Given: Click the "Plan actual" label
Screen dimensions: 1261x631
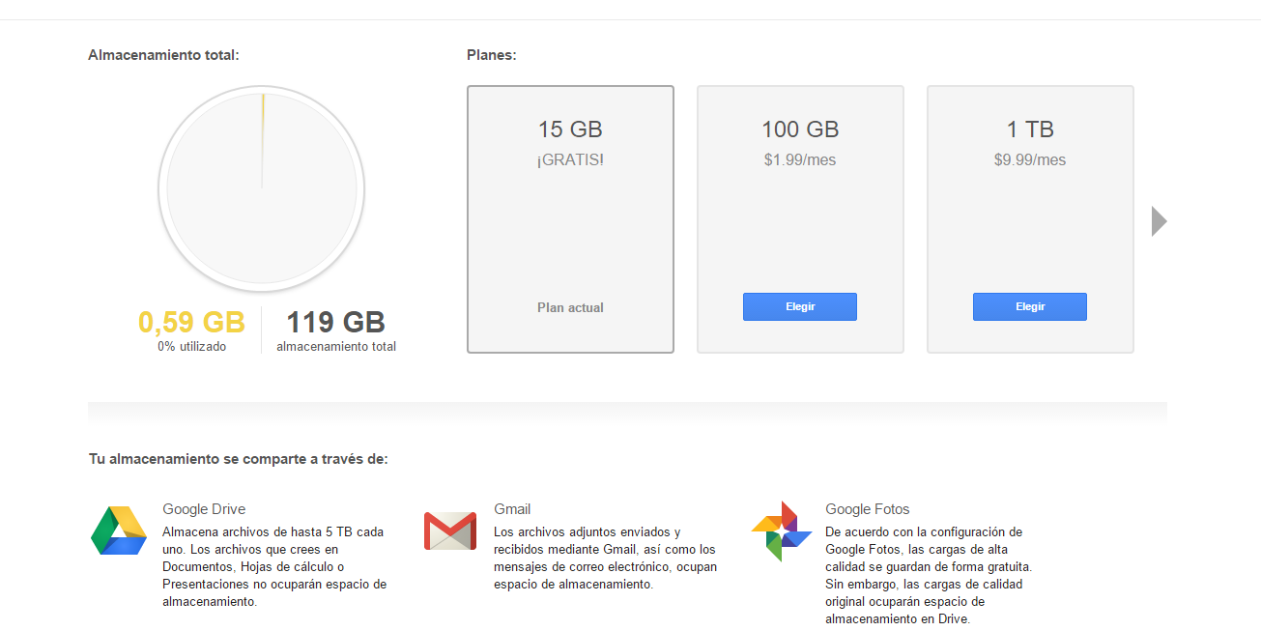Looking at the screenshot, I should click(x=570, y=307).
